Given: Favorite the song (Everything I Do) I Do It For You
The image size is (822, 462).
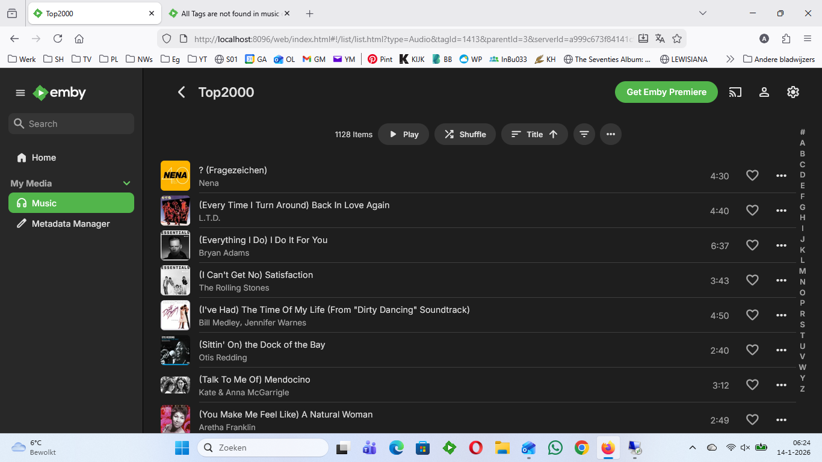Looking at the screenshot, I should click(x=752, y=245).
